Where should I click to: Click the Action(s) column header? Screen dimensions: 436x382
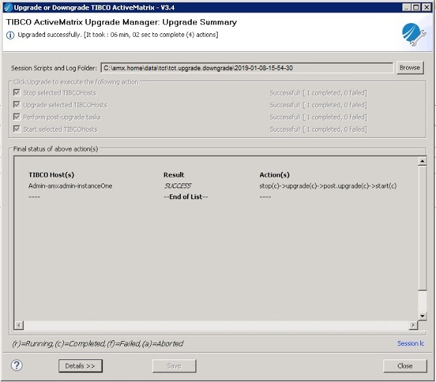[274, 175]
